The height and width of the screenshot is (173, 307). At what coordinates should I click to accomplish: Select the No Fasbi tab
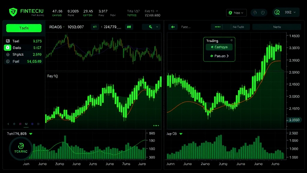pos(238,27)
